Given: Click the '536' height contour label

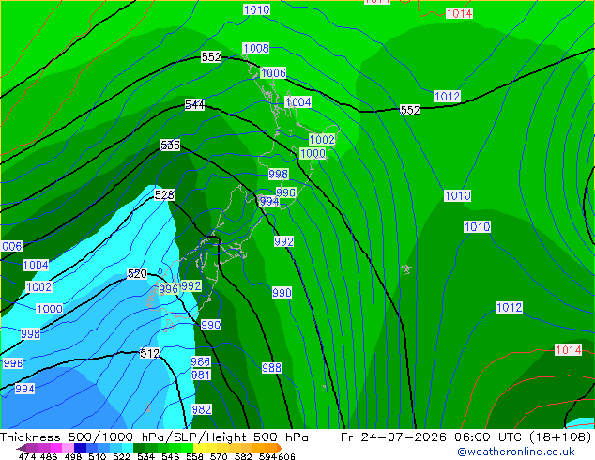Looking at the screenshot, I should (171, 145).
